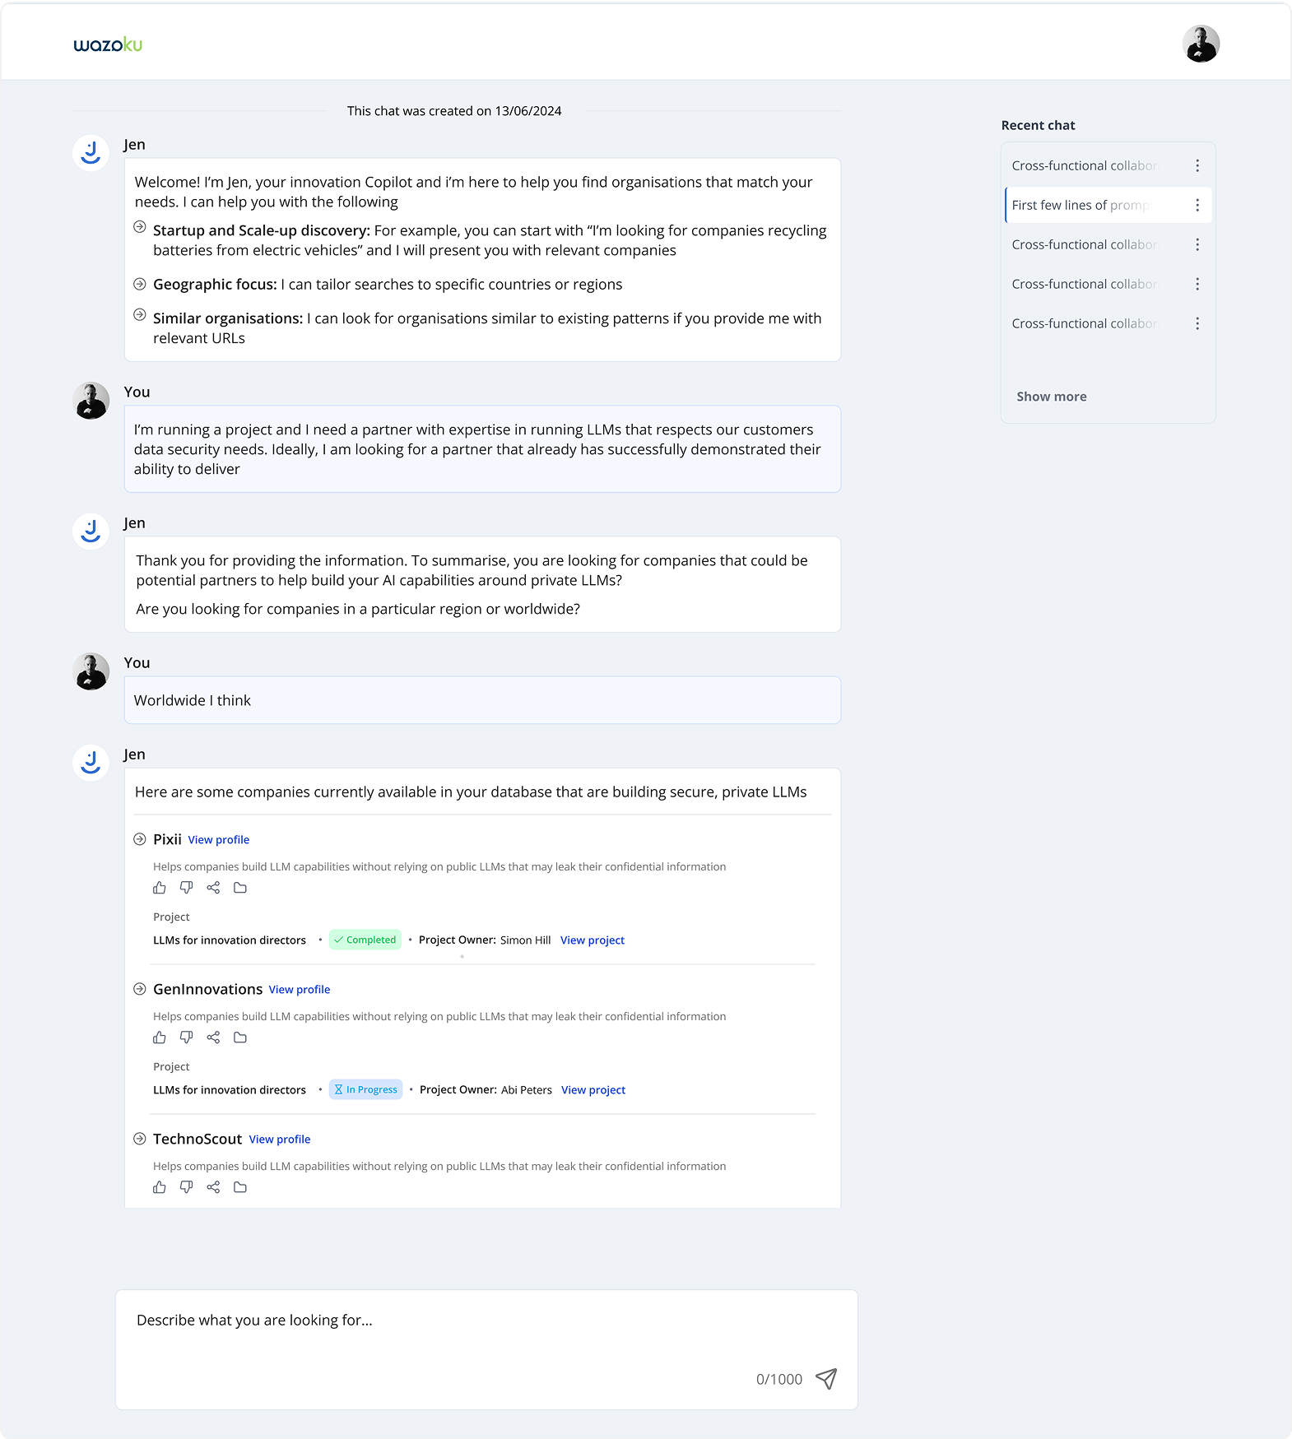Thumbs up the TechnoScout result
The image size is (1292, 1439).
click(160, 1187)
